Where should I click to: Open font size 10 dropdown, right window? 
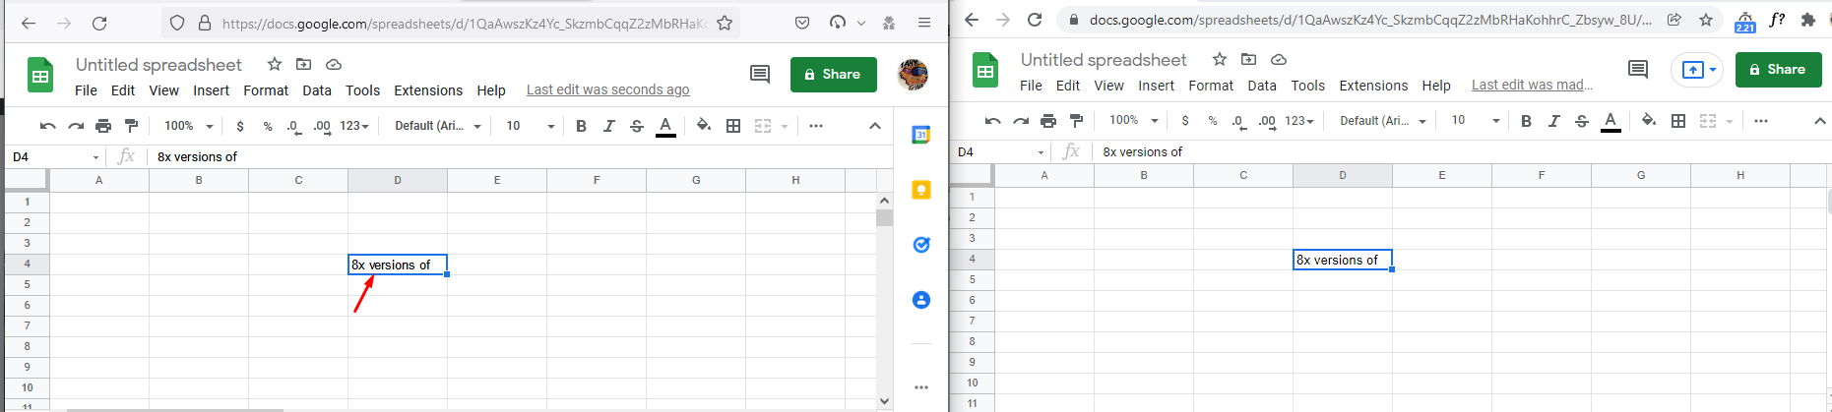(x=1476, y=121)
